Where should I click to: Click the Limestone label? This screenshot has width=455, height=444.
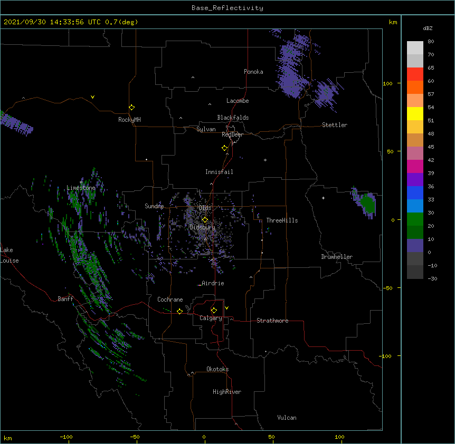pos(81,188)
